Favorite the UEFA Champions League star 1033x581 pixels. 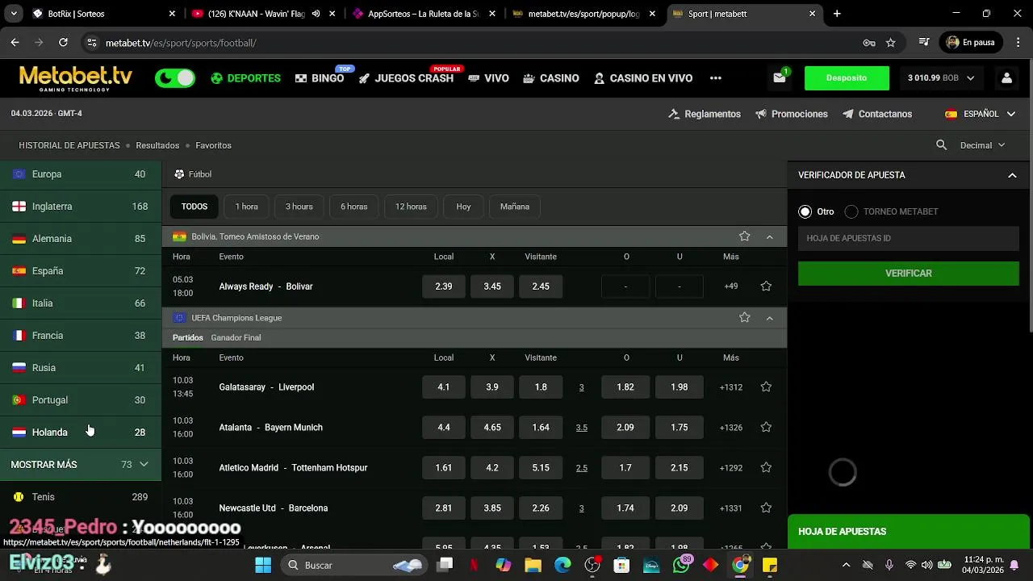pyautogui.click(x=744, y=318)
